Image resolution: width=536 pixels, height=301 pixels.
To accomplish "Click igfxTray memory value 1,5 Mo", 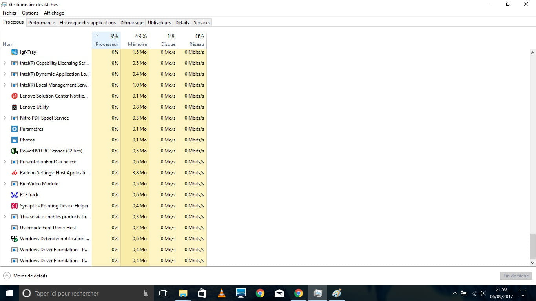I will click(139, 52).
